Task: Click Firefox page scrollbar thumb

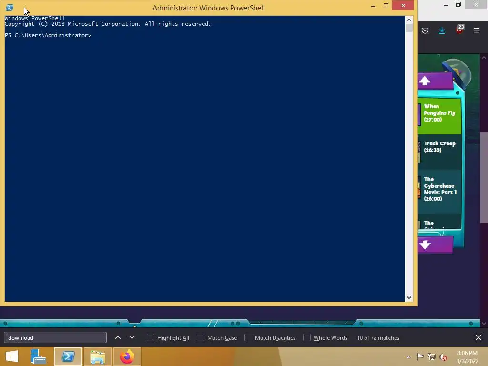Action: click(x=484, y=177)
